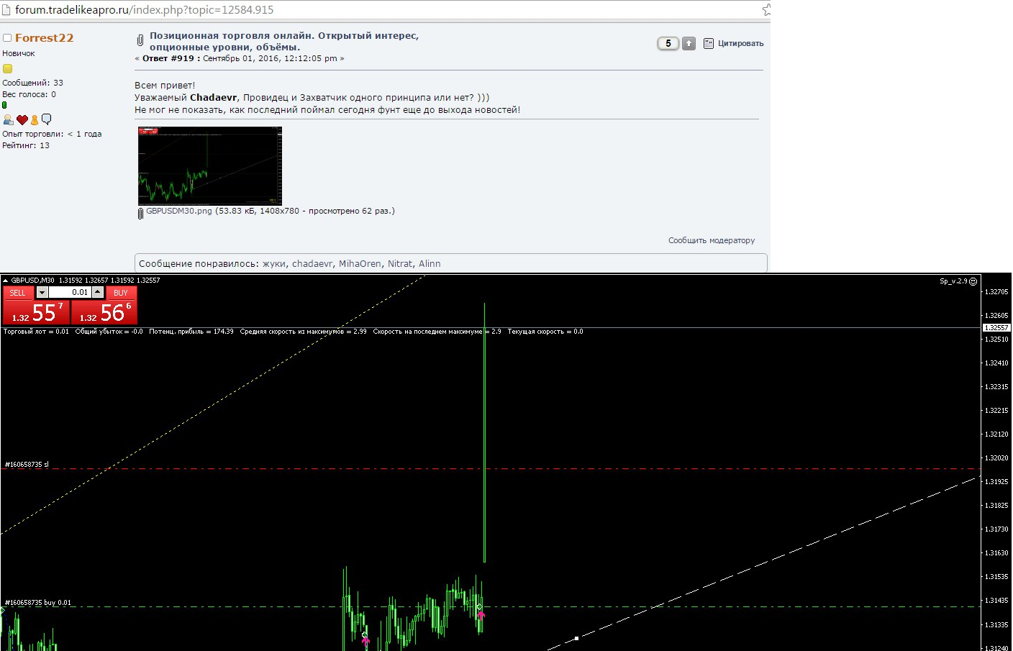Click the 'Рейтинг: 13' text
1013x651 pixels.
click(26, 145)
